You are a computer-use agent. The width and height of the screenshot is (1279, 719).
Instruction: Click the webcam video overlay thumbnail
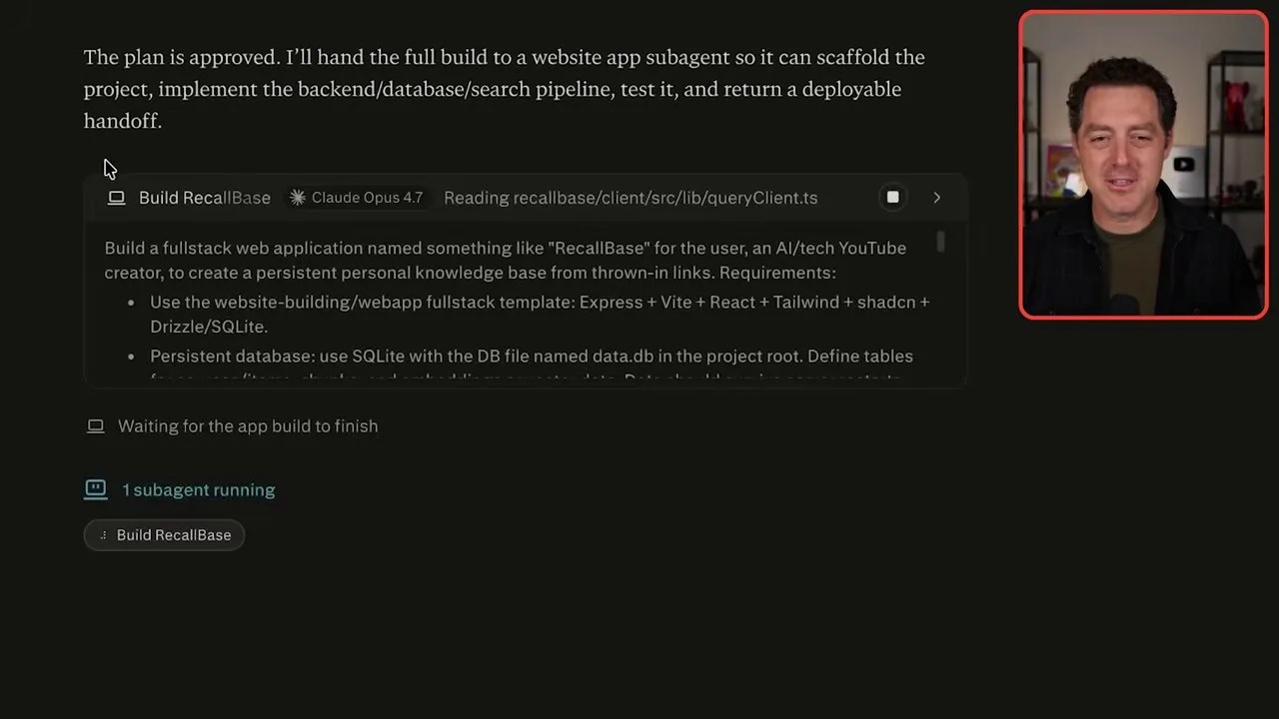coord(1143,165)
